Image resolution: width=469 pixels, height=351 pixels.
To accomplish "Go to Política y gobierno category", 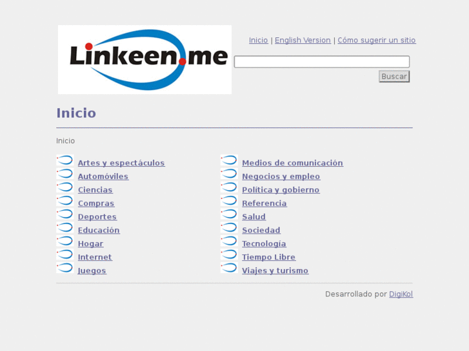I will click(281, 190).
